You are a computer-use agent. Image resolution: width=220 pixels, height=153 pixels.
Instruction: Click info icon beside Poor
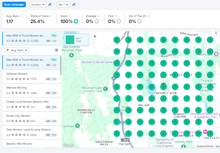coord(116,16)
